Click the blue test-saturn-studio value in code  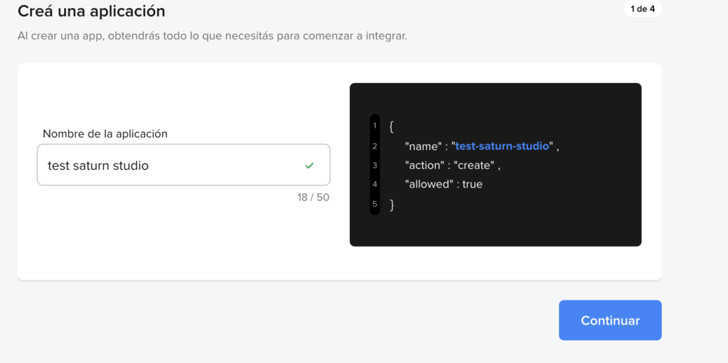[x=503, y=146]
